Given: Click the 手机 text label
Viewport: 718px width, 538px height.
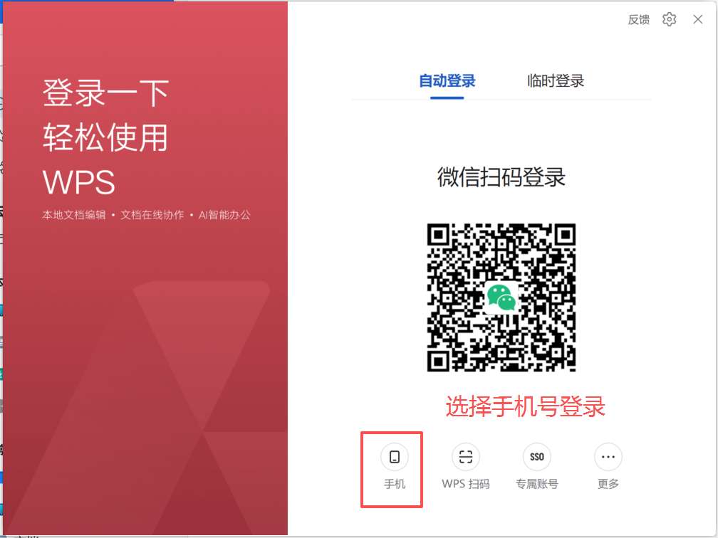Looking at the screenshot, I should click(x=395, y=484).
